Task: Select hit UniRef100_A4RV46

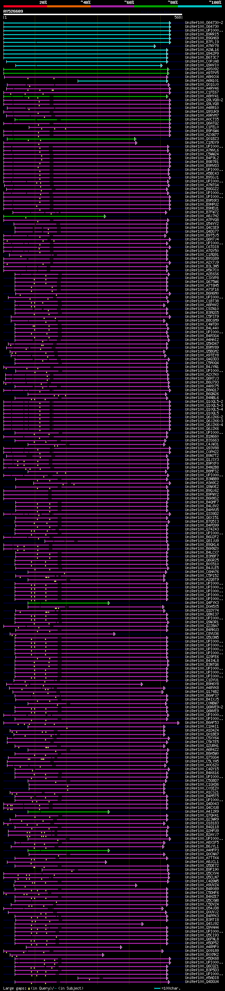Action: tap(202, 89)
